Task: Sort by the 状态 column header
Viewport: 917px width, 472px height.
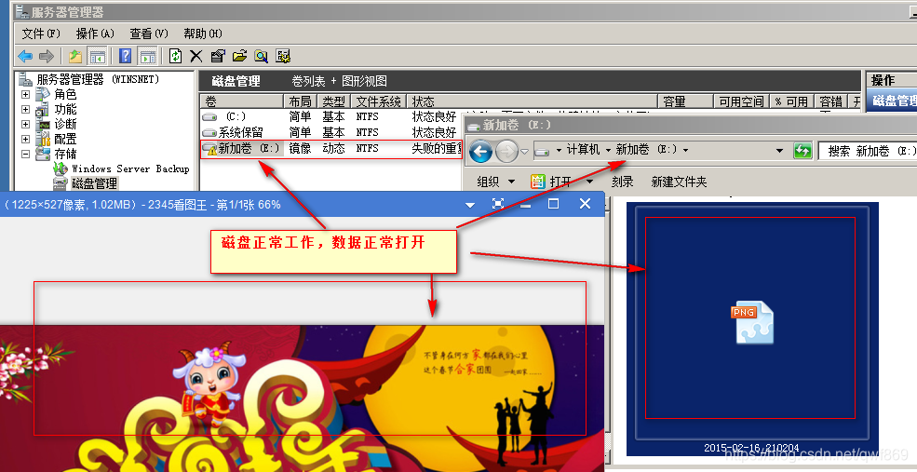Action: point(532,101)
